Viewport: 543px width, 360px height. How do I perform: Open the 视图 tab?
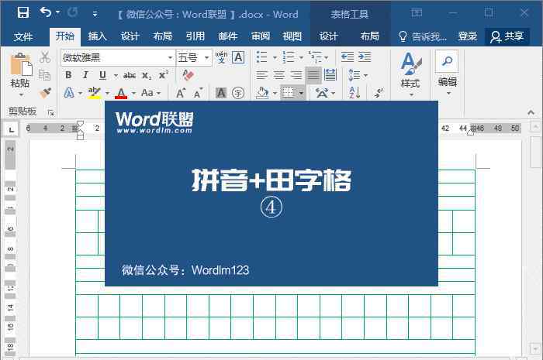tap(292, 36)
